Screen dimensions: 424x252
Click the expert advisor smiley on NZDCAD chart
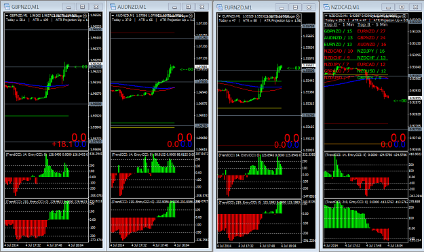[x=404, y=16]
